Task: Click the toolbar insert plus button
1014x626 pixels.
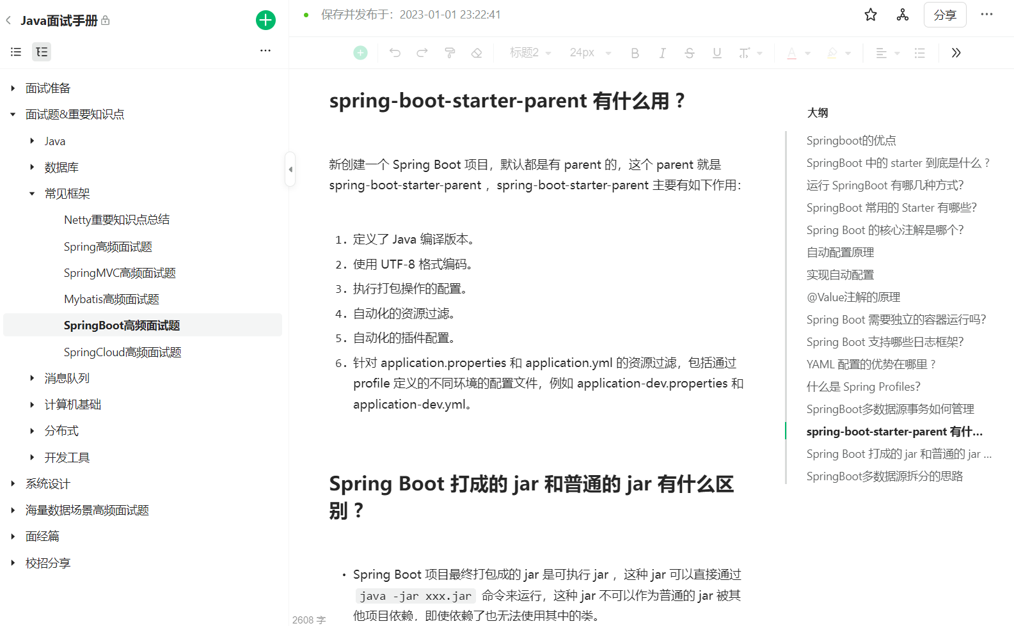Action: coord(361,53)
